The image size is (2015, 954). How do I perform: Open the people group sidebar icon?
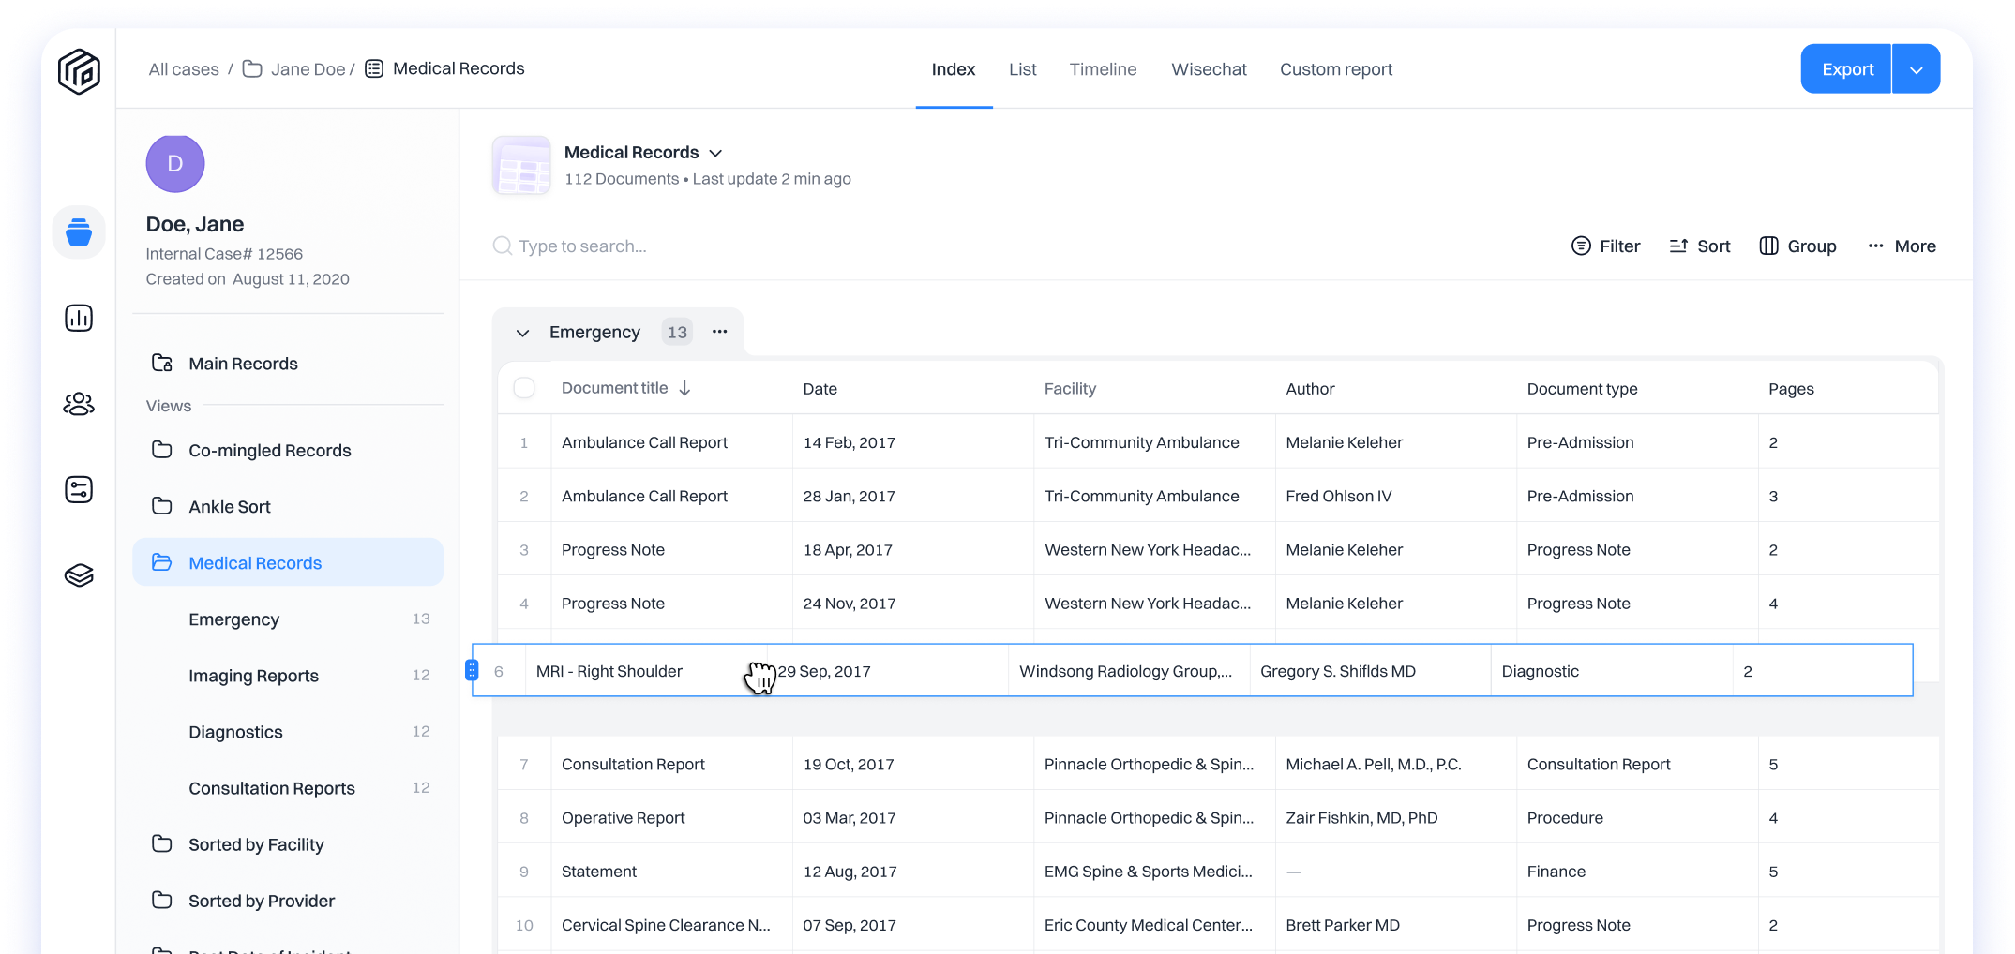tap(79, 404)
